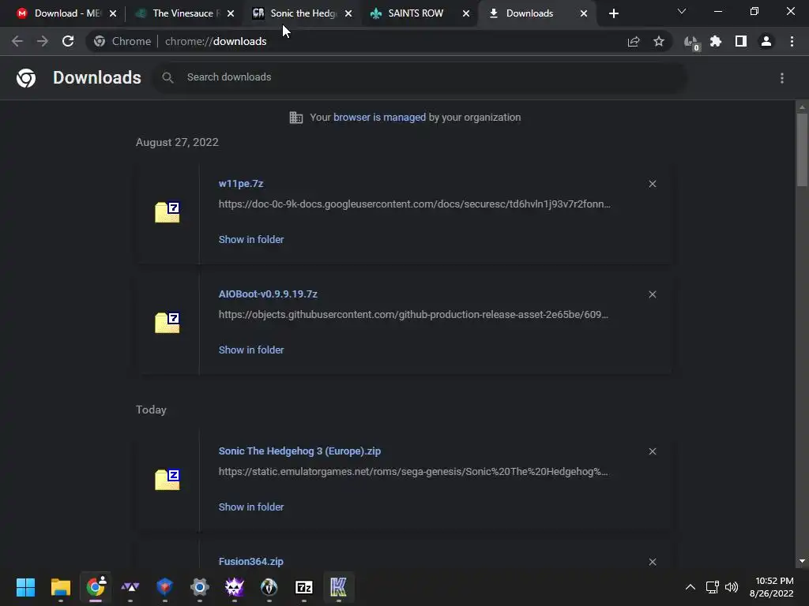The image size is (809, 606).
Task: Reload the current page
Action: click(68, 41)
